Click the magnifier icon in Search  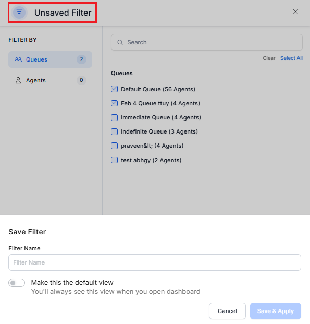coord(120,42)
